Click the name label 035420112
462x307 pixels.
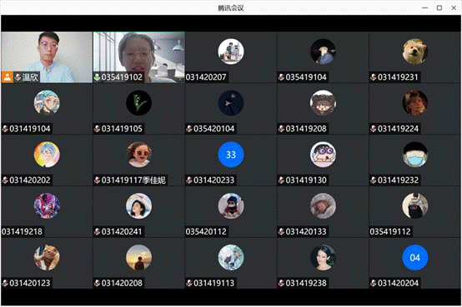(x=206, y=232)
